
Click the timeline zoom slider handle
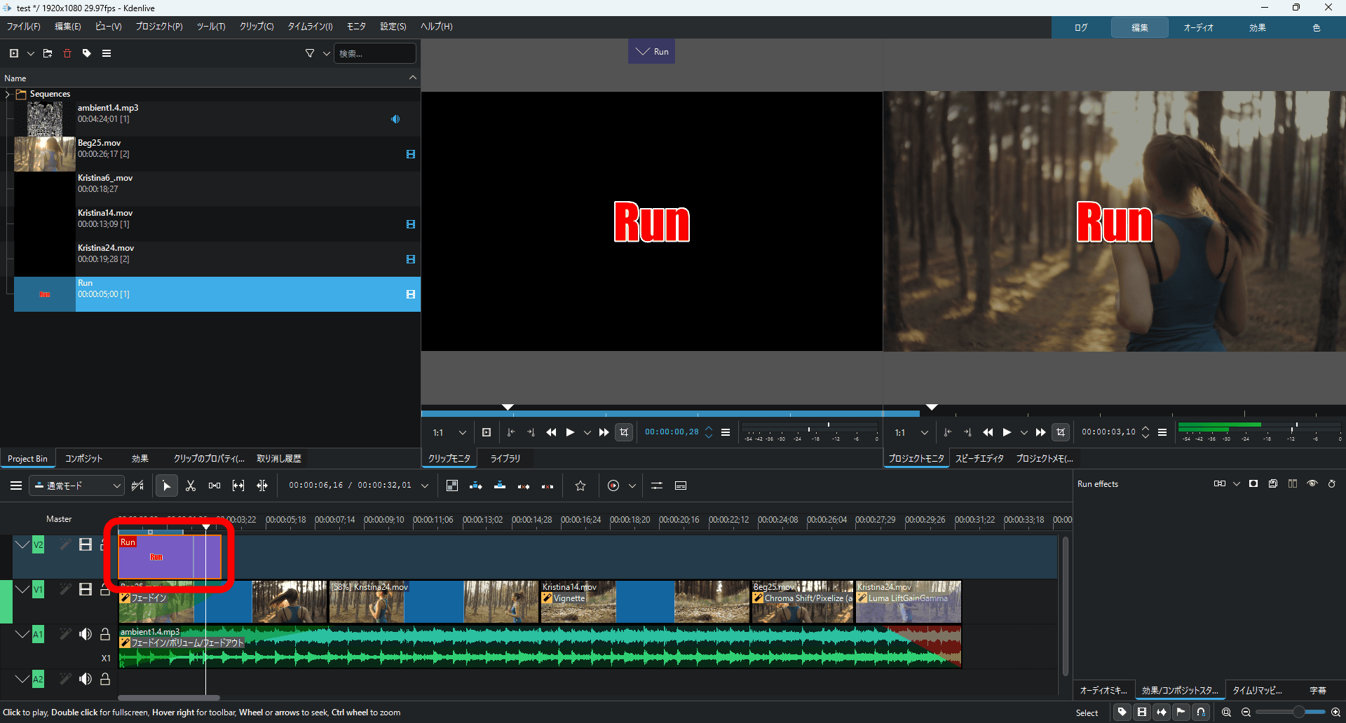tap(1298, 712)
